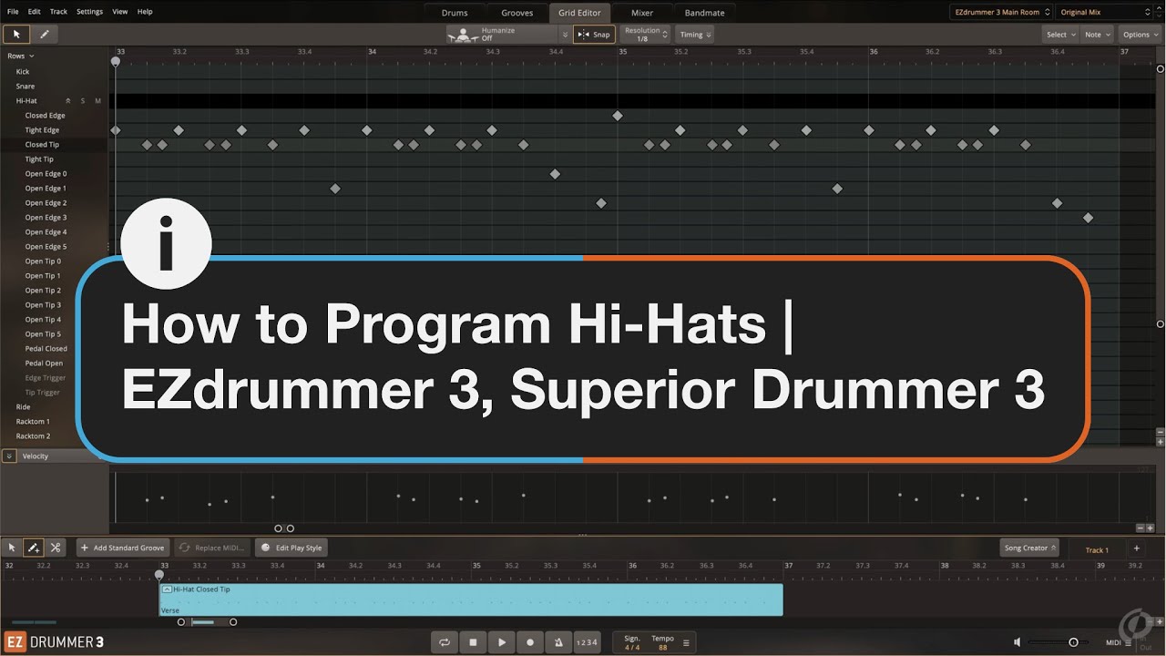
Task: Open the signature and tempo menu icon
Action: pyautogui.click(x=686, y=642)
